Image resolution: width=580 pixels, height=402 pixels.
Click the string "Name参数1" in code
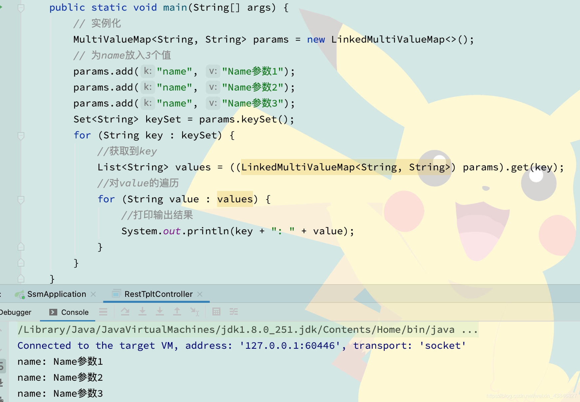pyautogui.click(x=252, y=71)
